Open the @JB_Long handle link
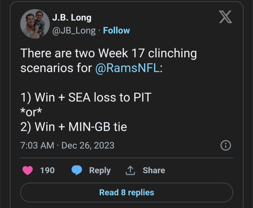Image resolution: width=253 pixels, height=208 pixels. click(74, 31)
